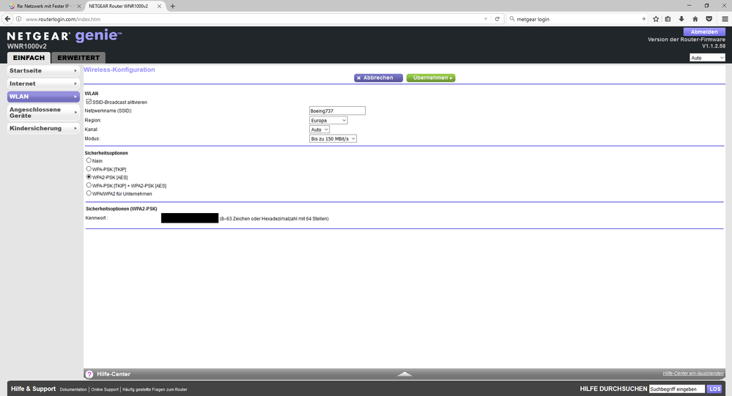The width and height of the screenshot is (732, 396).
Task: Click the Abmelden button
Action: pos(704,31)
